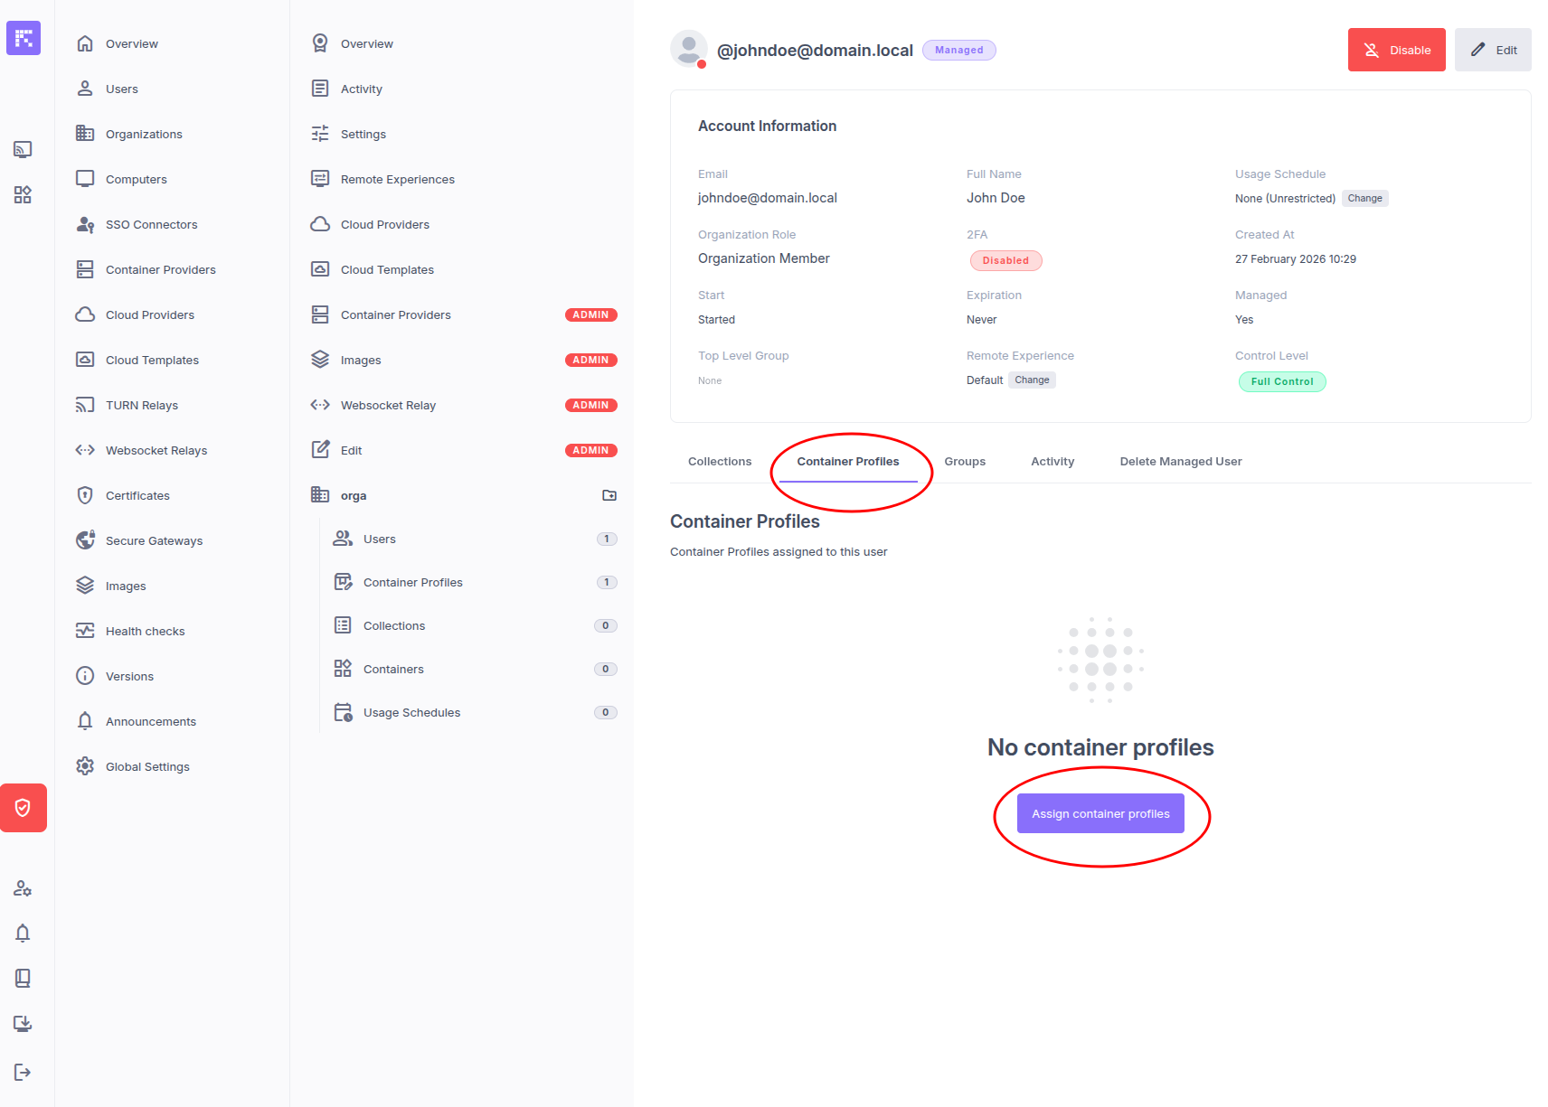The height and width of the screenshot is (1107, 1548).
Task: Change the Remote Experience setting
Action: click(x=1032, y=380)
